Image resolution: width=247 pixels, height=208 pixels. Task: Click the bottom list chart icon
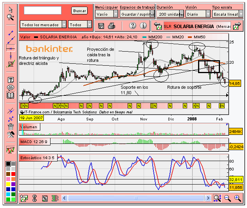click(45, 198)
